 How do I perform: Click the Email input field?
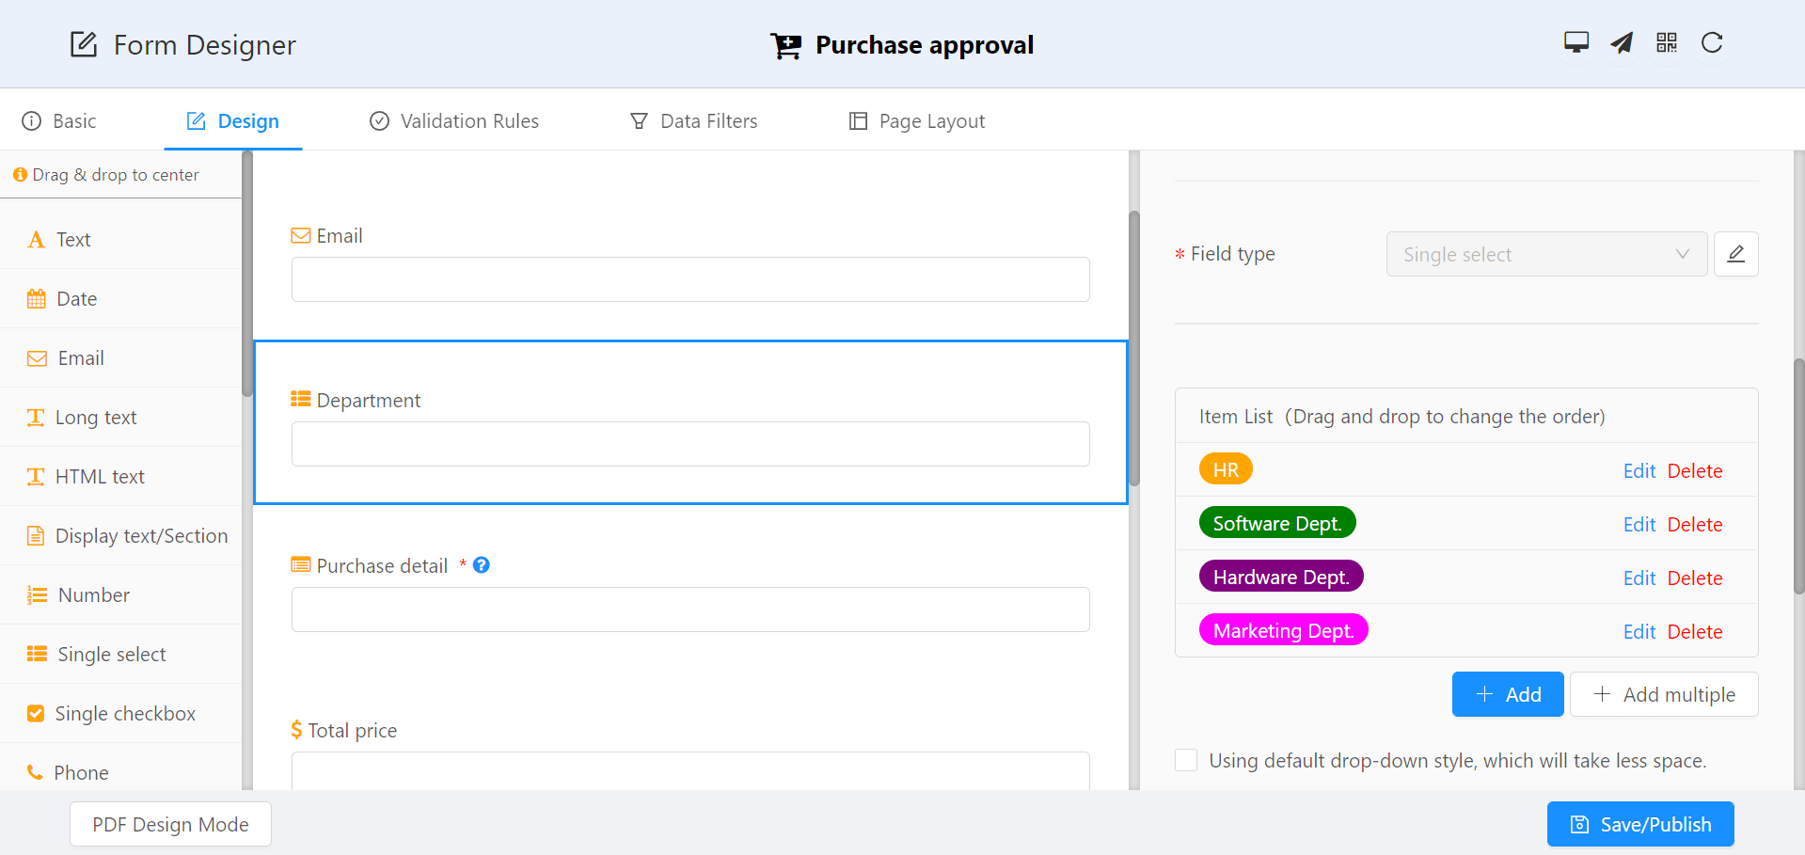[690, 279]
